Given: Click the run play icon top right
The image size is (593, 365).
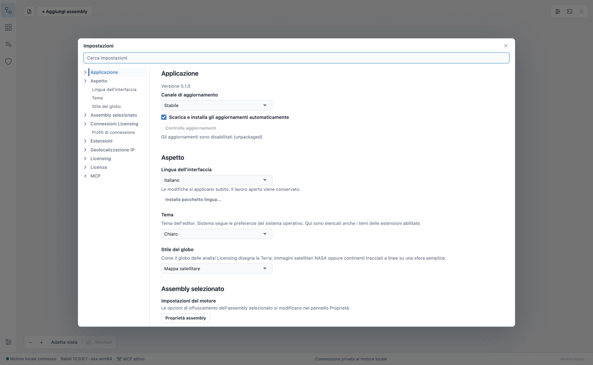Looking at the screenshot, I should pyautogui.click(x=581, y=12).
